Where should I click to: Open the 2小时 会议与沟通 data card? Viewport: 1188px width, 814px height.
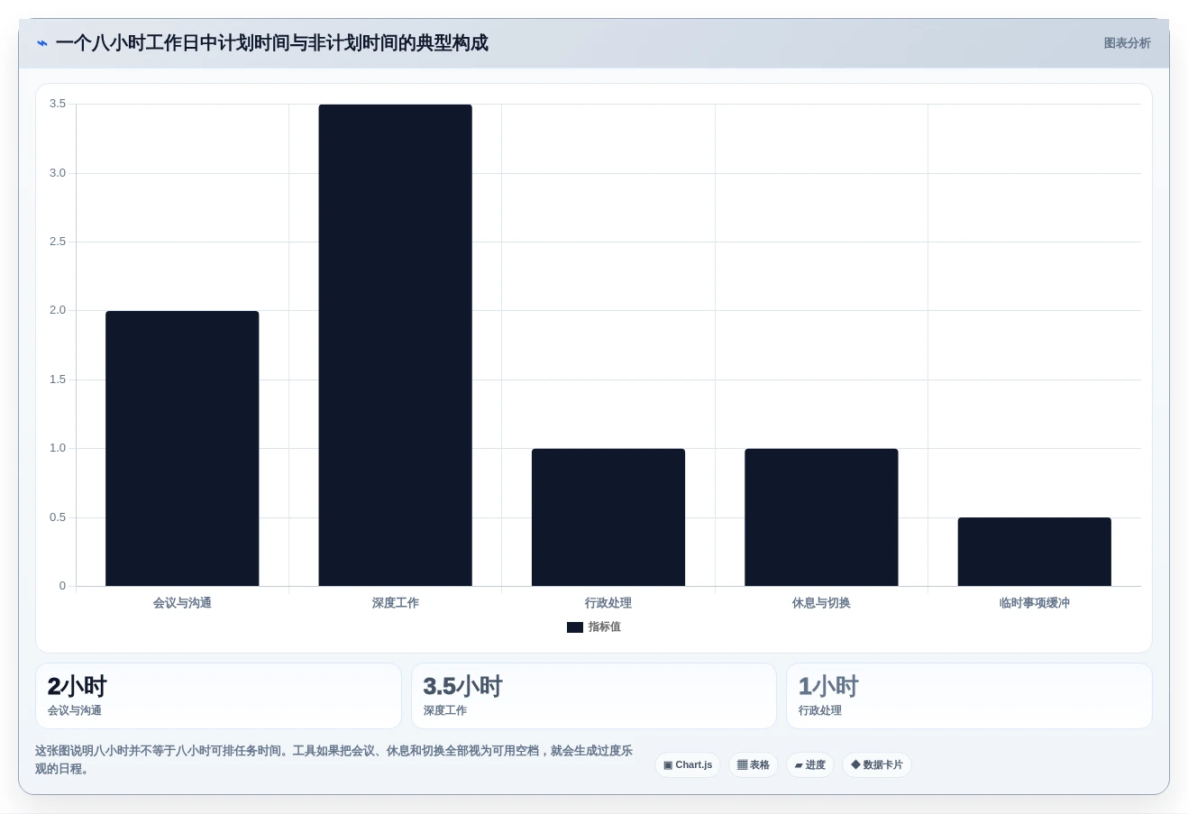218,696
